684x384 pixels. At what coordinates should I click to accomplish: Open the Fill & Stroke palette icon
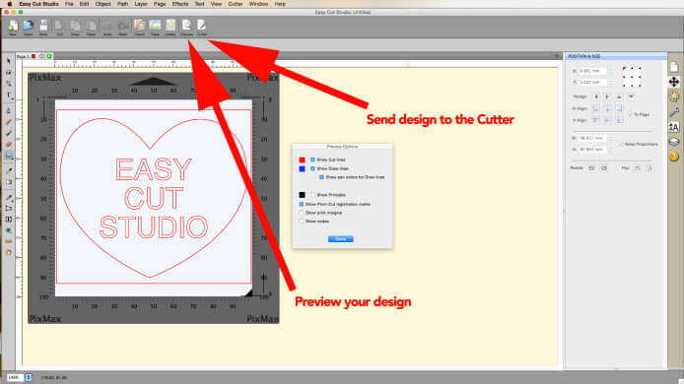pyautogui.click(x=674, y=96)
